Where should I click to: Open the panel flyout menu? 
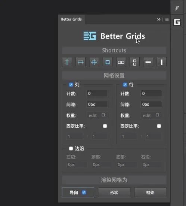167,19
